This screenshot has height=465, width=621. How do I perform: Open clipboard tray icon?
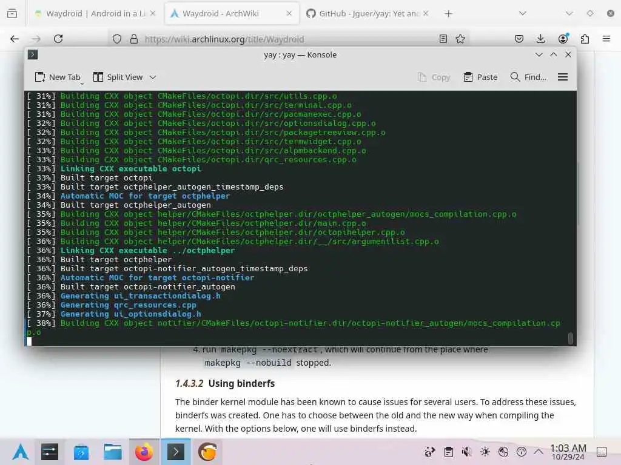[x=448, y=452]
